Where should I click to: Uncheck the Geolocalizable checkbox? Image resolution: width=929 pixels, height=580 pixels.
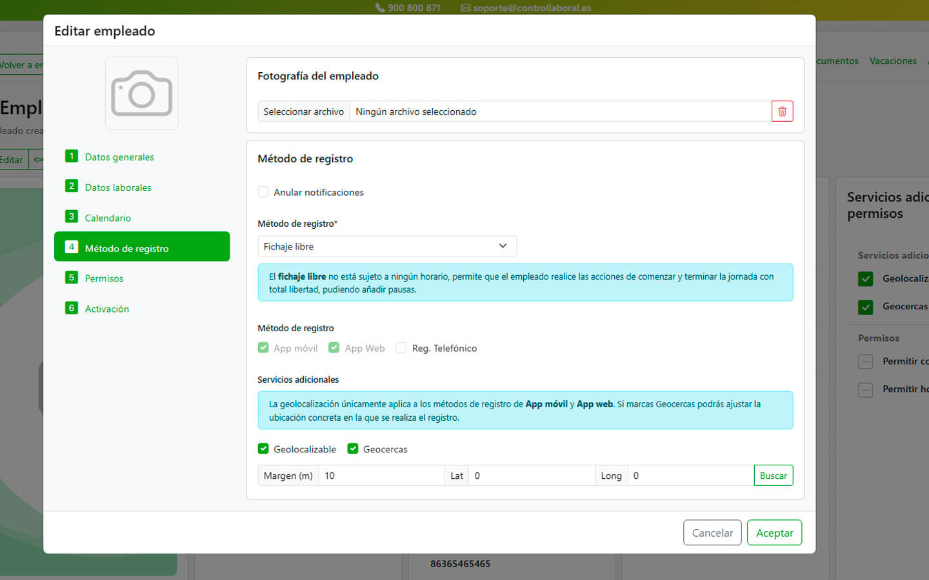click(263, 449)
